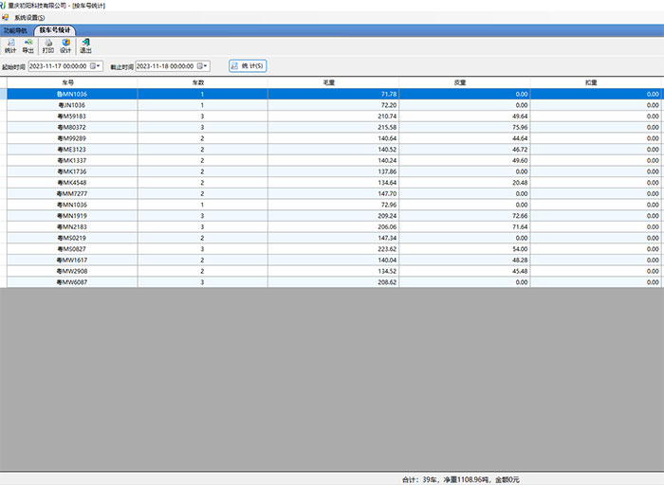Image resolution: width=664 pixels, height=485 pixels.
Task: Click the system settings menu icon
Action: (x=6, y=18)
